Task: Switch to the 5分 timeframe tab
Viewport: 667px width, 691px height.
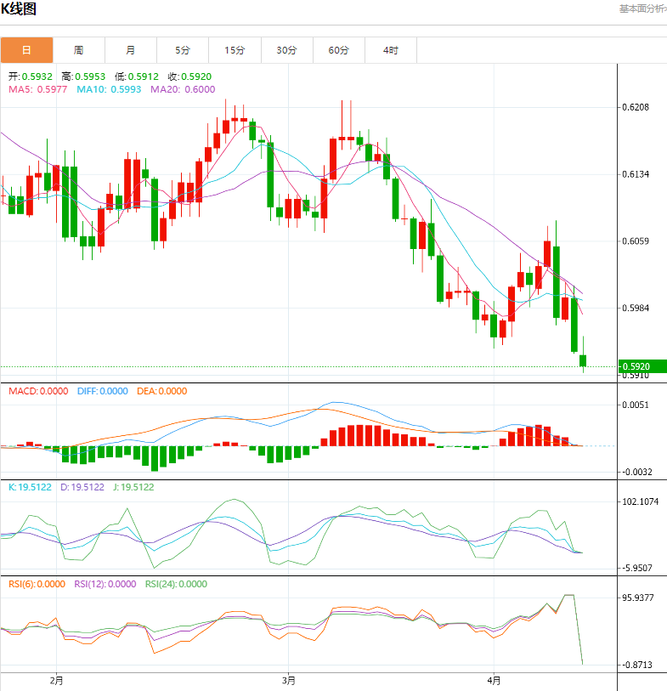Action: pyautogui.click(x=183, y=51)
